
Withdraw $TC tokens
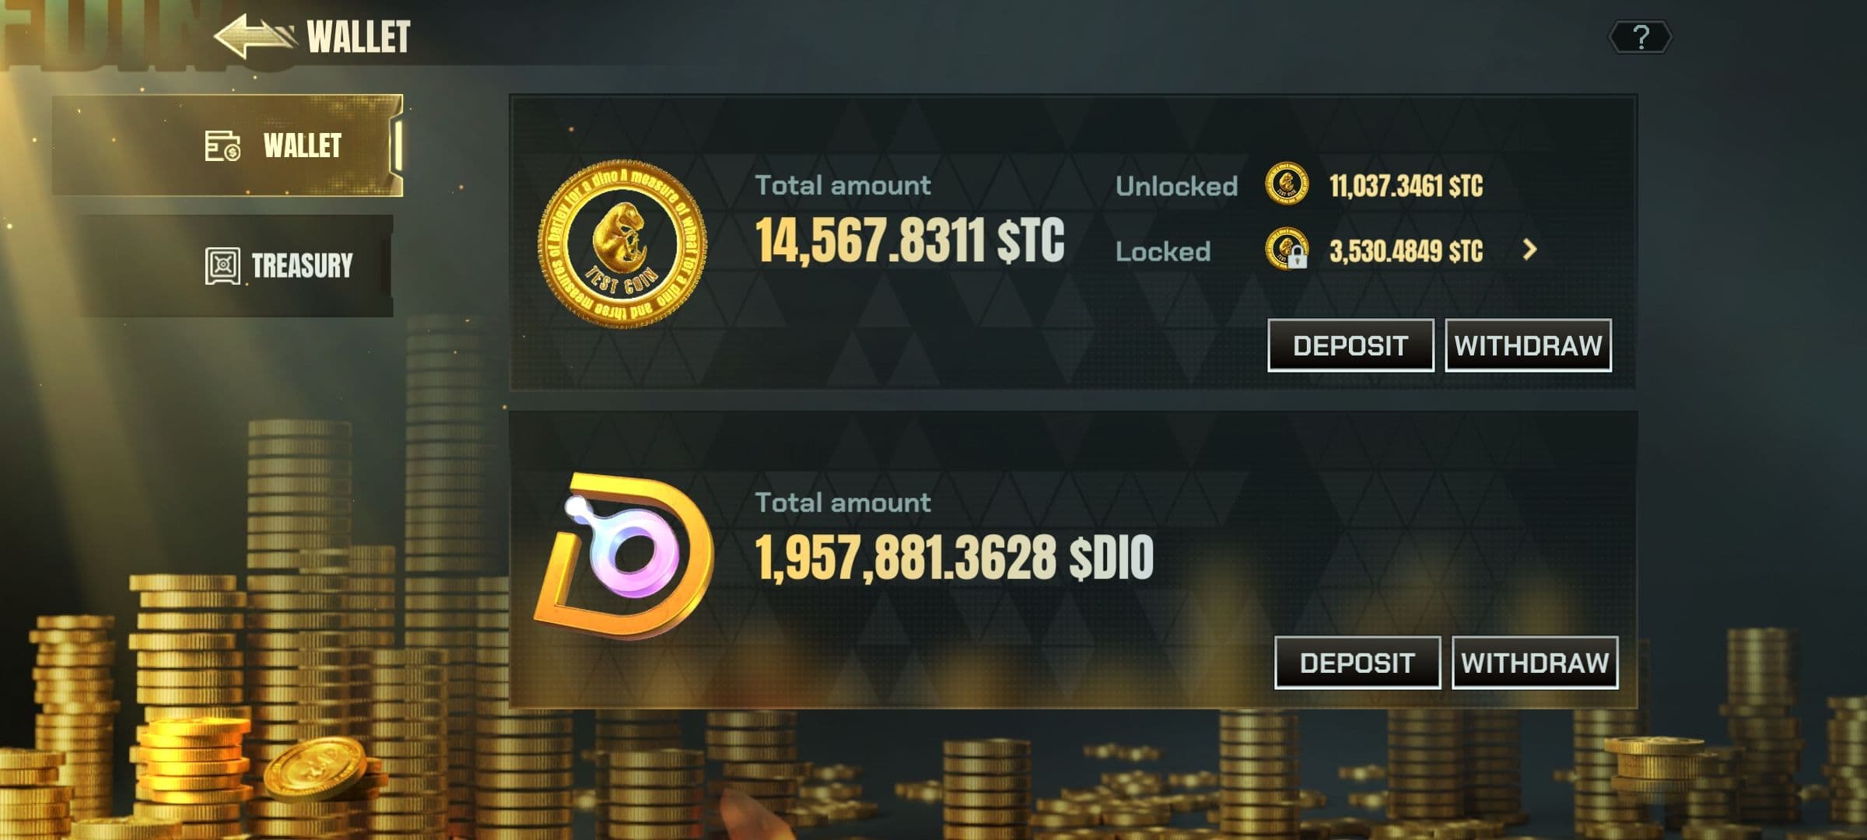[1528, 345]
